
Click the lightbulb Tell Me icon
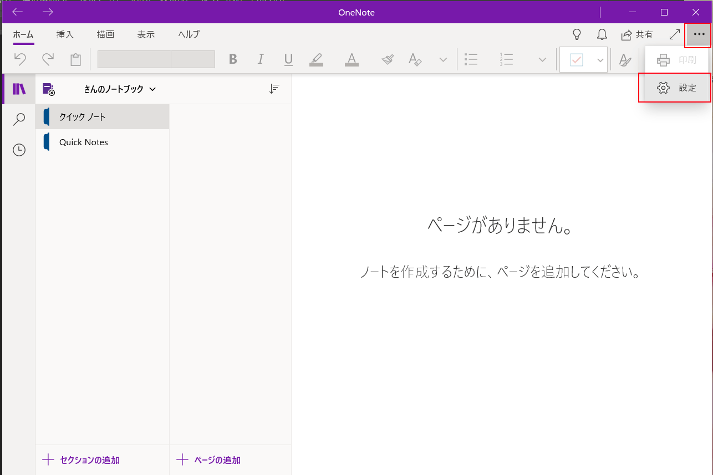(x=577, y=35)
